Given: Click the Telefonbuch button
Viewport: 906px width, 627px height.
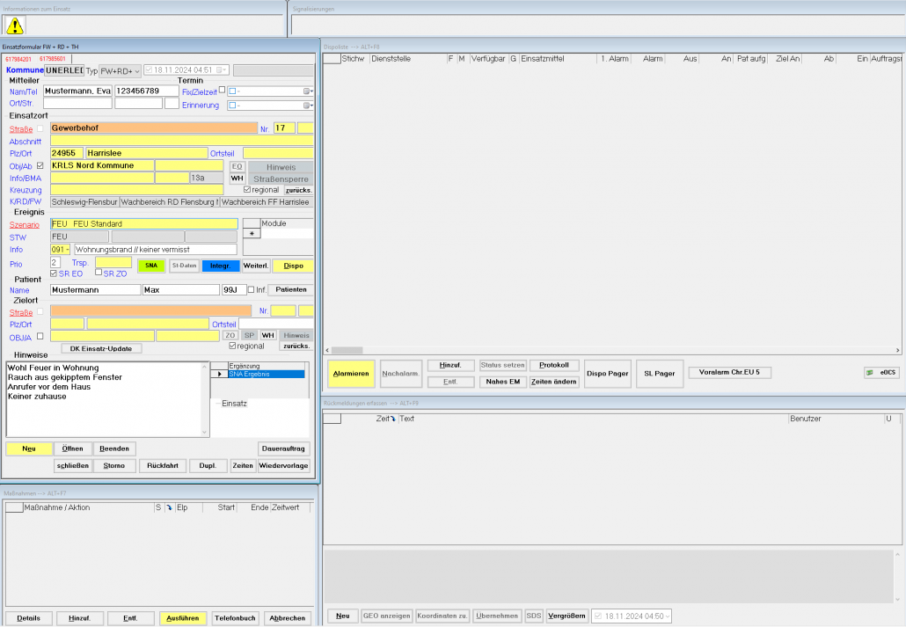Looking at the screenshot, I should tap(236, 618).
